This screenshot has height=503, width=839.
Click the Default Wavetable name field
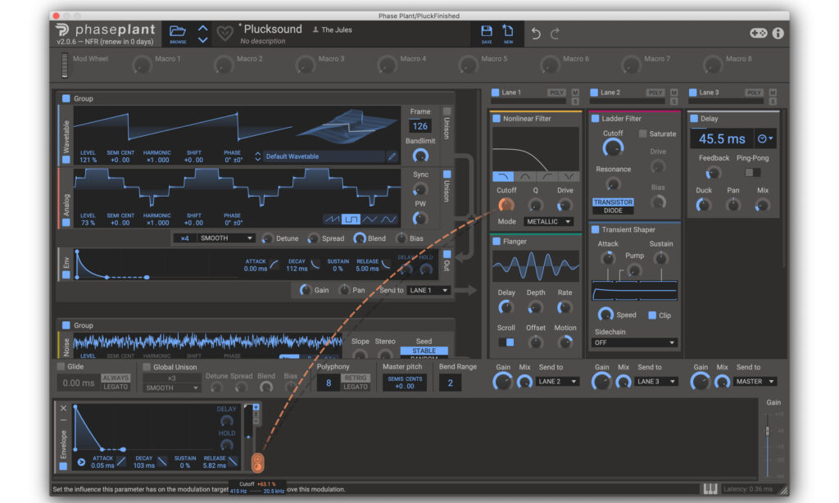(x=324, y=156)
